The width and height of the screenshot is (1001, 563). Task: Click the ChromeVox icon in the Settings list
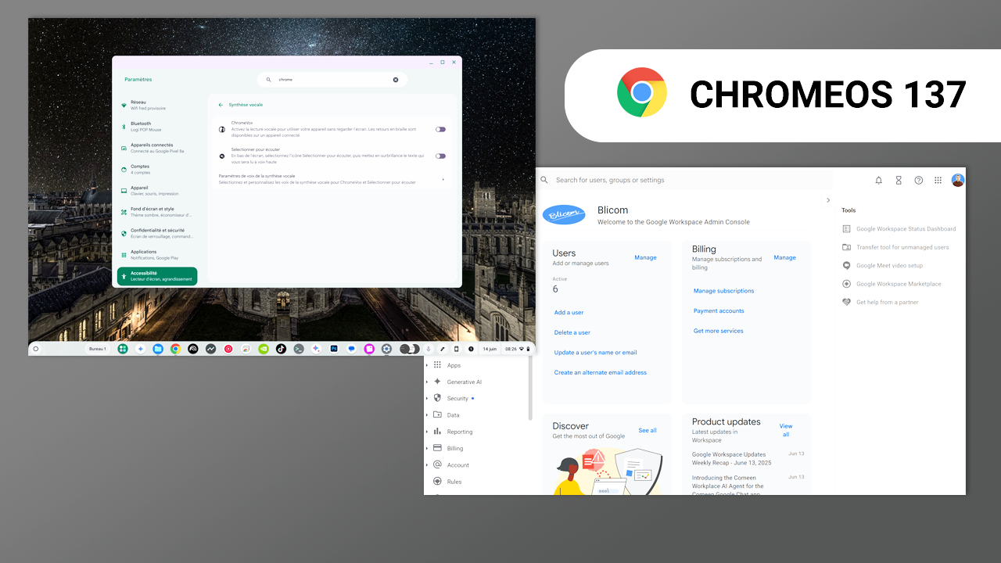click(222, 129)
